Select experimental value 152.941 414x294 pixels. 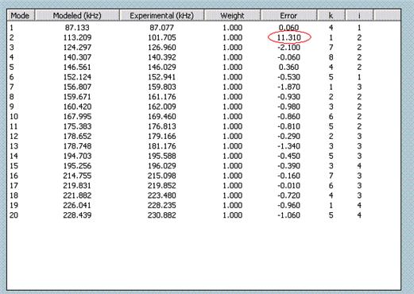pos(161,77)
